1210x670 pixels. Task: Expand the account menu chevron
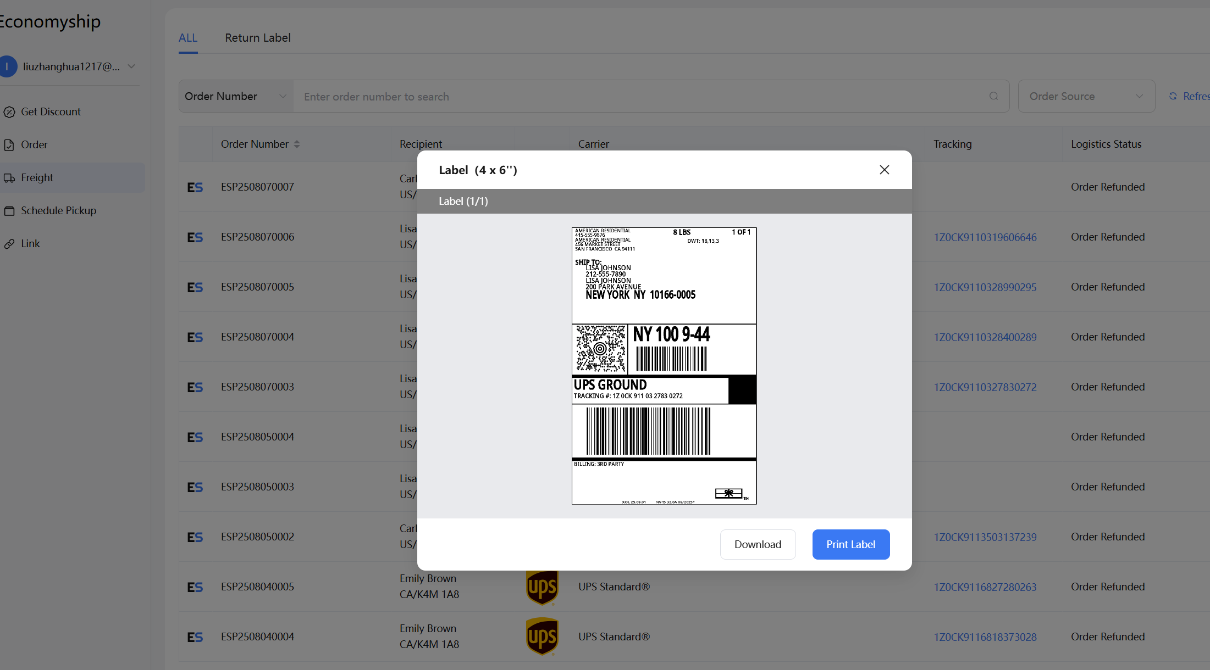(131, 66)
